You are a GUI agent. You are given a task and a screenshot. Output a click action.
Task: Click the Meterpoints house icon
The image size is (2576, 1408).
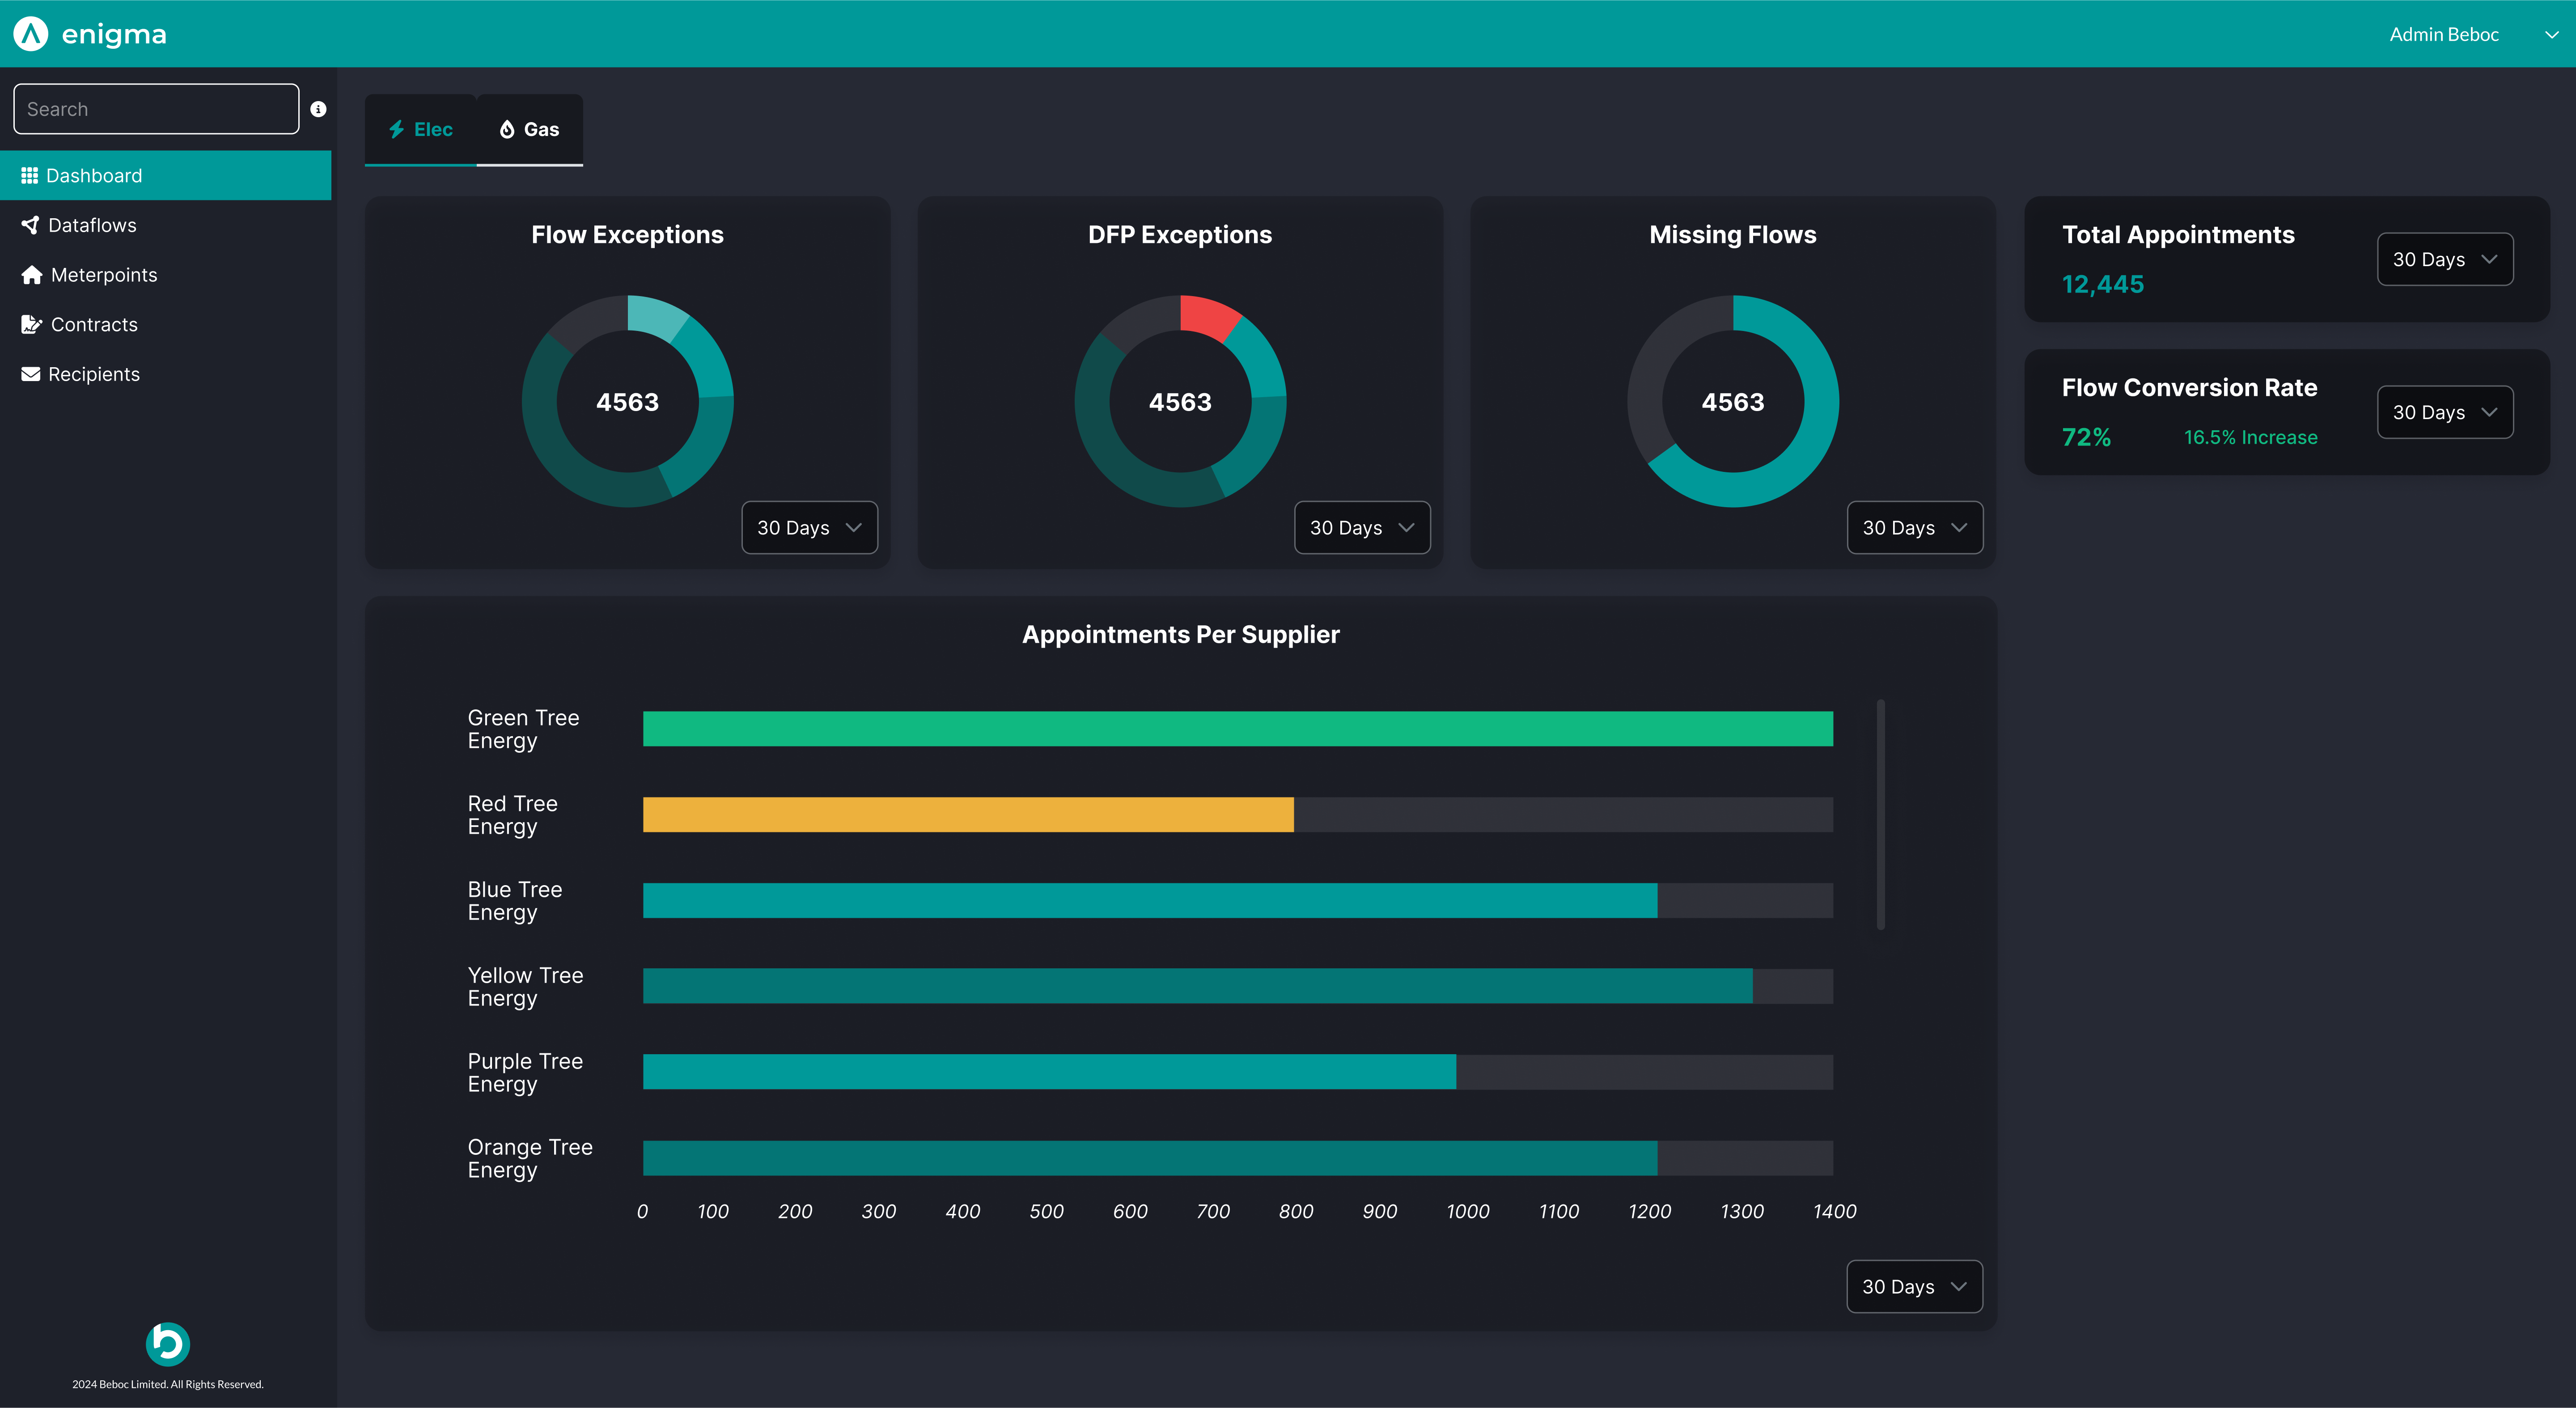[x=32, y=275]
